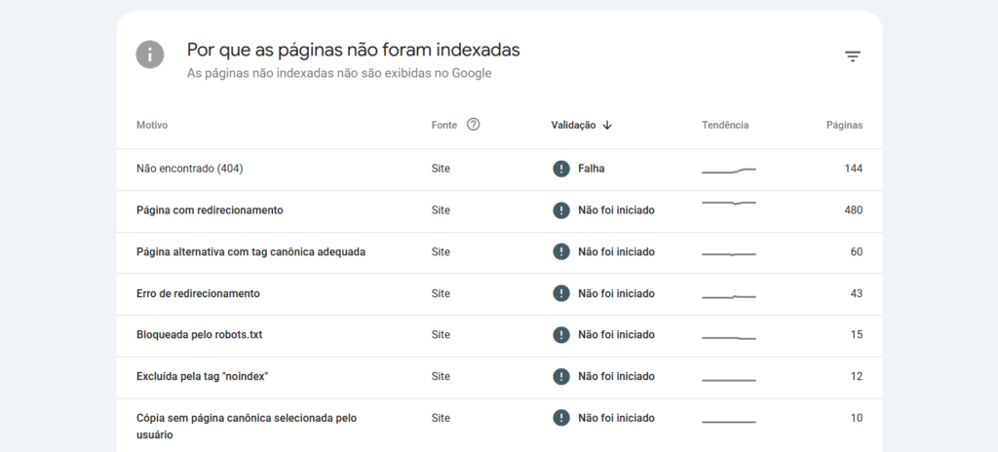
Task: Click warning icon in the noindex row
Action: click(560, 376)
